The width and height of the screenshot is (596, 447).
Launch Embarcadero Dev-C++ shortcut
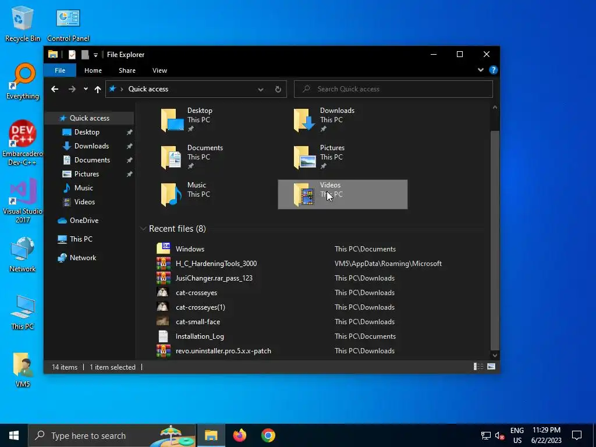click(23, 143)
